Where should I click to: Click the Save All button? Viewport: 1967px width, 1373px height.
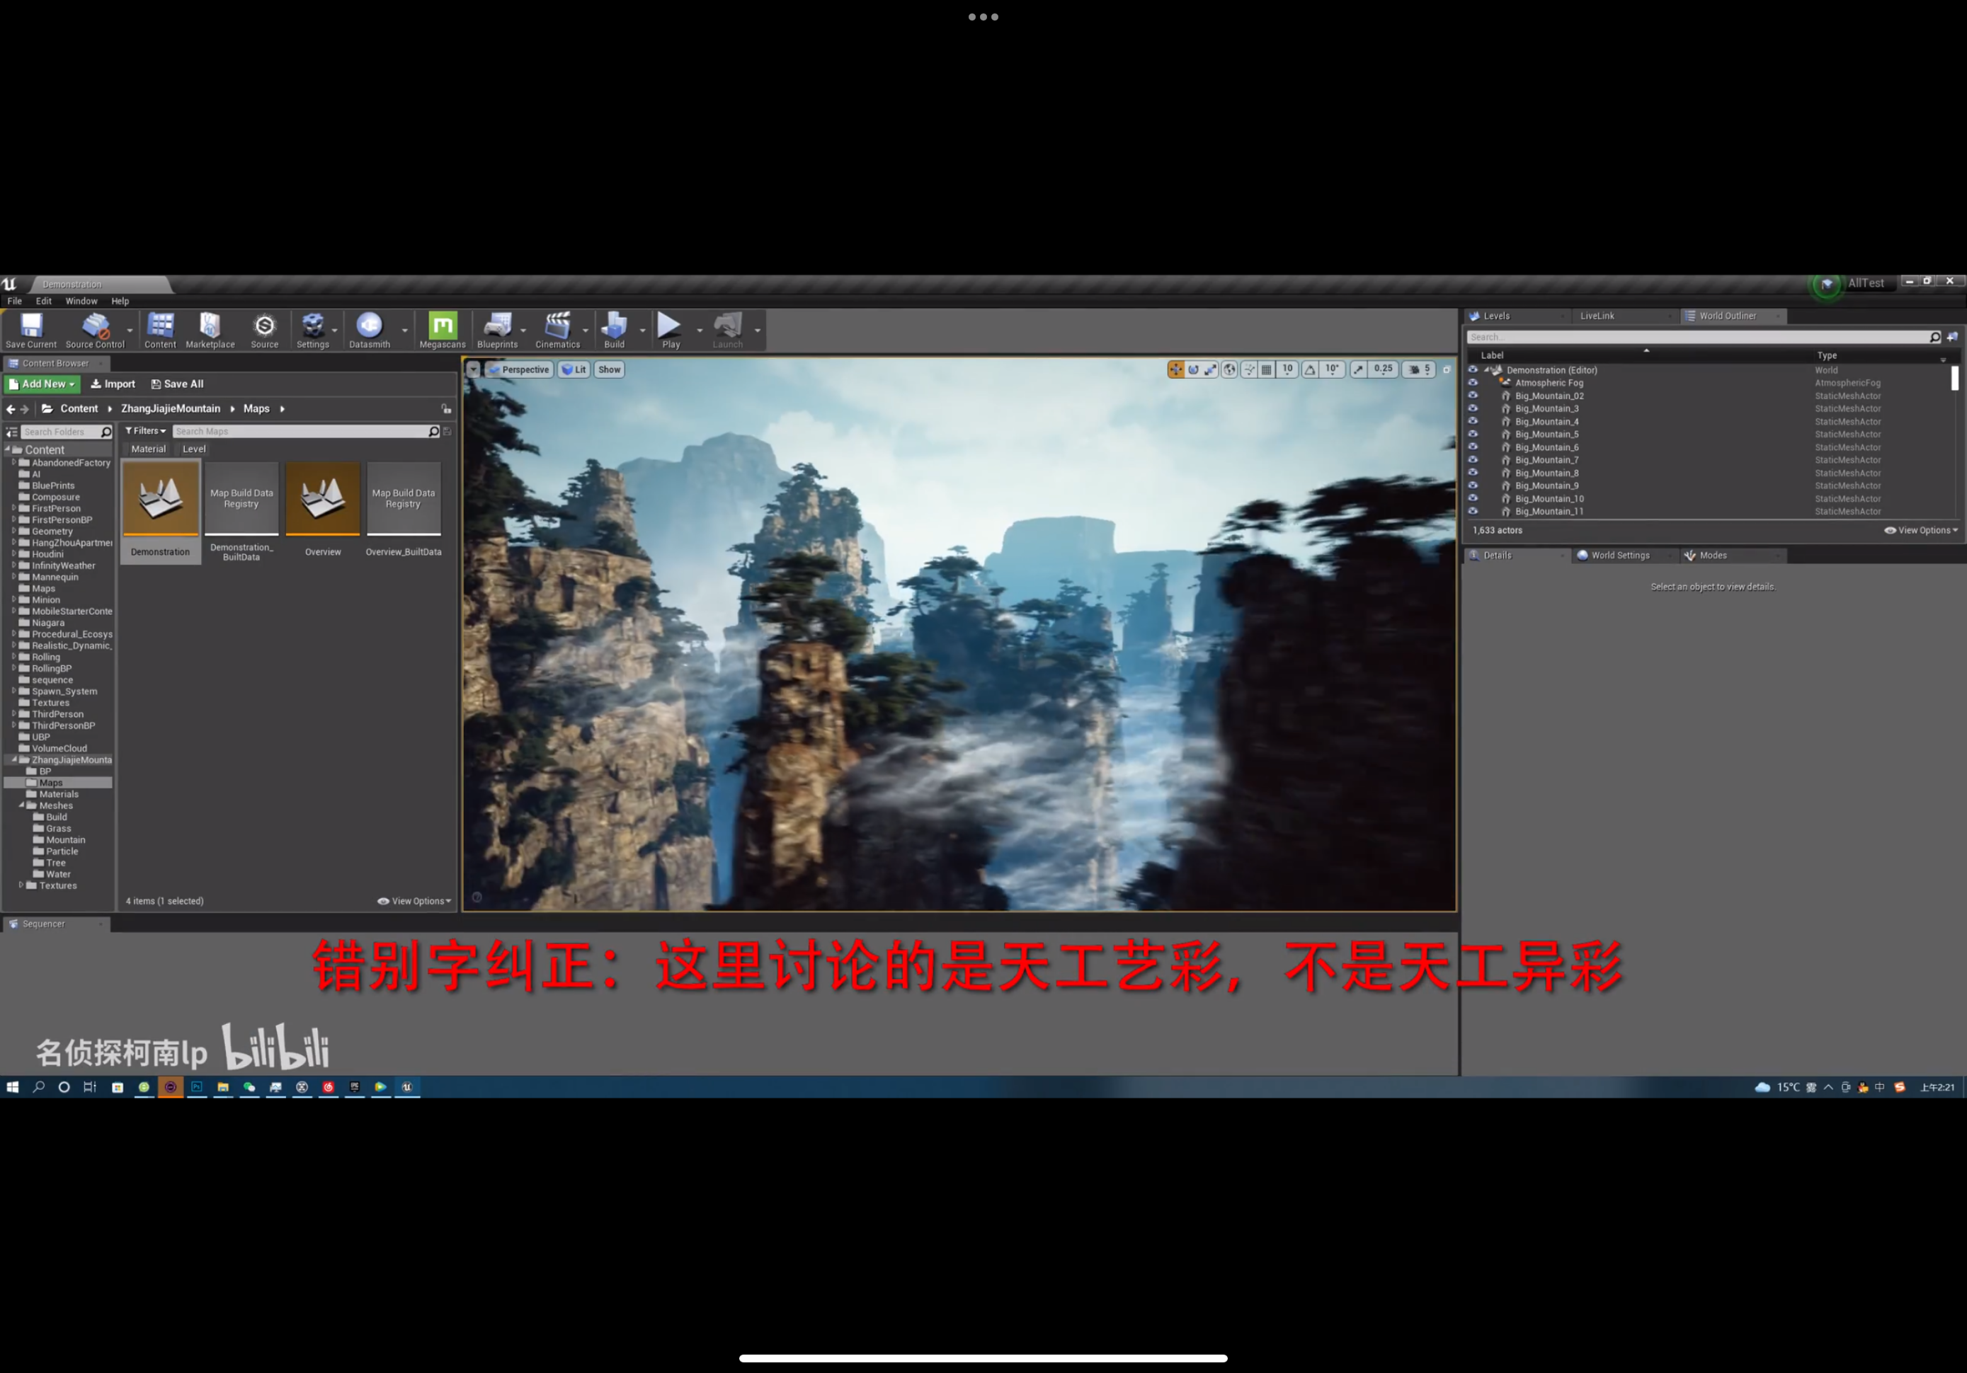tap(177, 384)
